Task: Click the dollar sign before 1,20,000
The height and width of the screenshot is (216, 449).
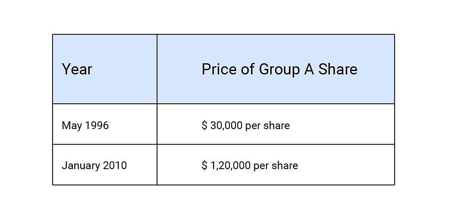Action: point(204,166)
